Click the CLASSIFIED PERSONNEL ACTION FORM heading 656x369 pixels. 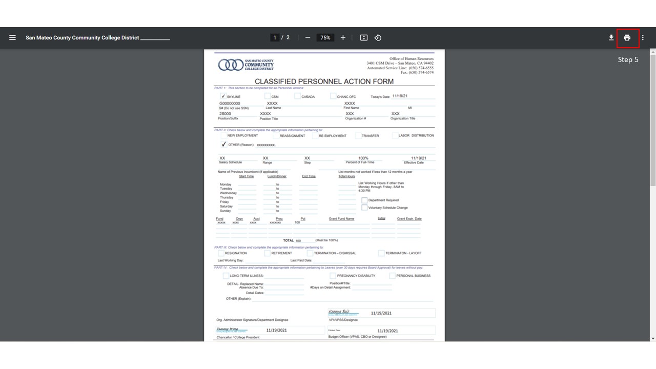(x=324, y=81)
